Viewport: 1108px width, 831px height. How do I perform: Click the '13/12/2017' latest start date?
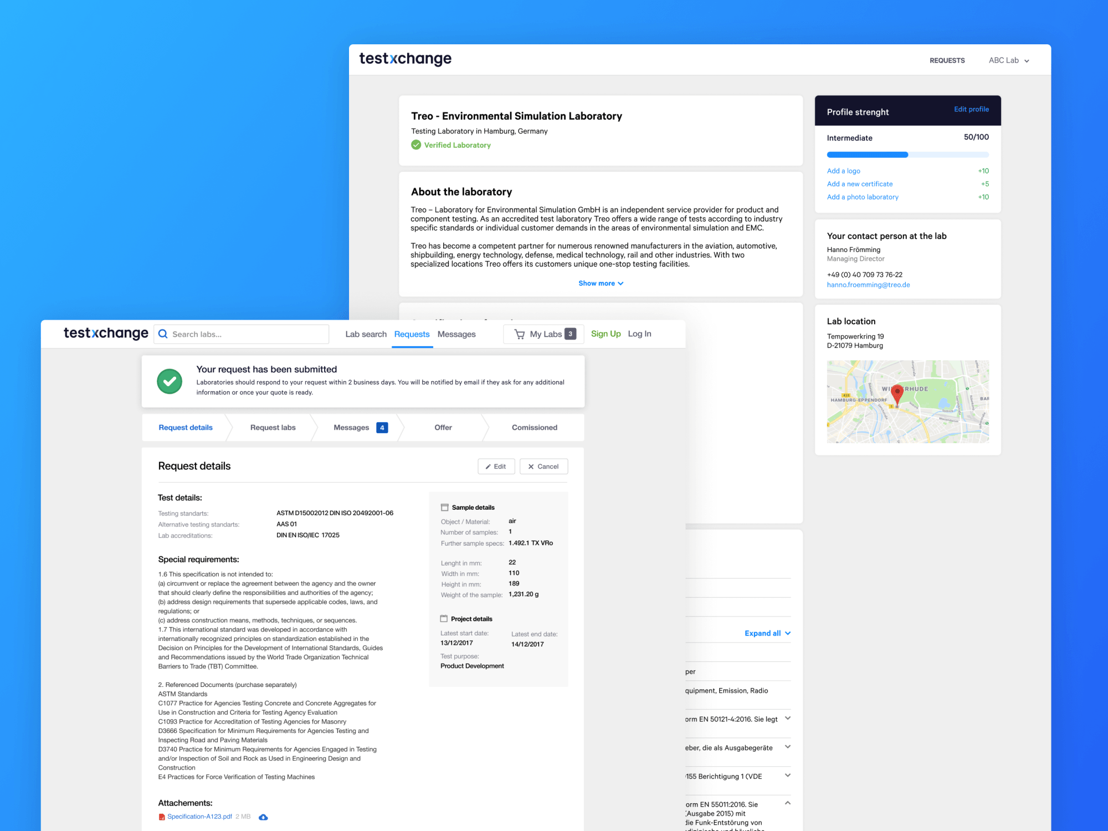pos(456,643)
